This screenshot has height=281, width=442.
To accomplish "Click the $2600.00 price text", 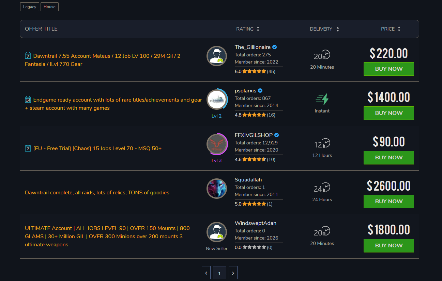I will tap(389, 186).
